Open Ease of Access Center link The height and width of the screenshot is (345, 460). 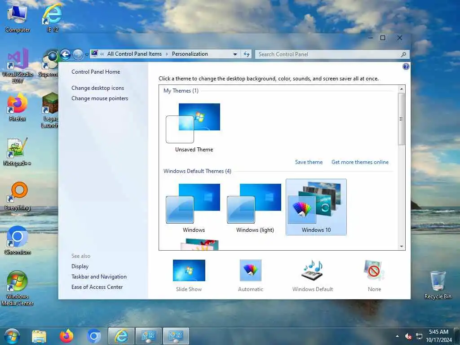97,287
